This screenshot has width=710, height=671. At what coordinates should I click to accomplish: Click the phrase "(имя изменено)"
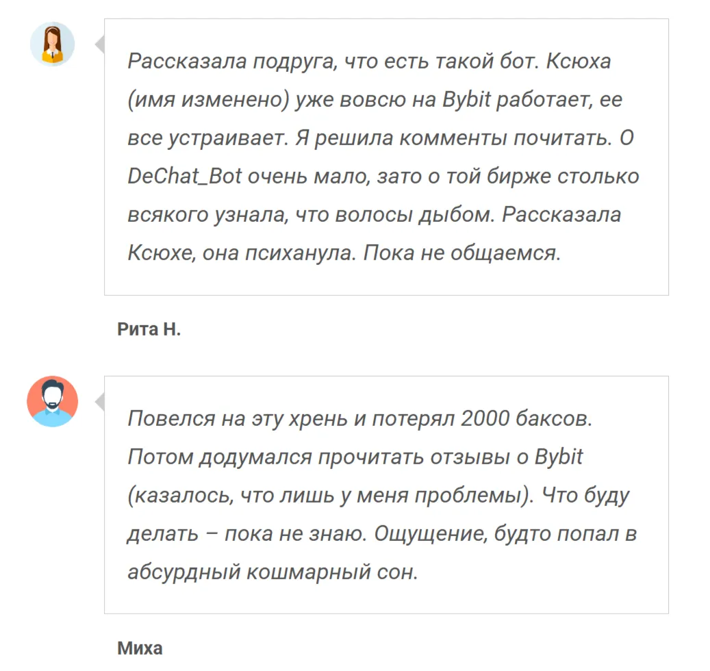pyautogui.click(x=208, y=99)
